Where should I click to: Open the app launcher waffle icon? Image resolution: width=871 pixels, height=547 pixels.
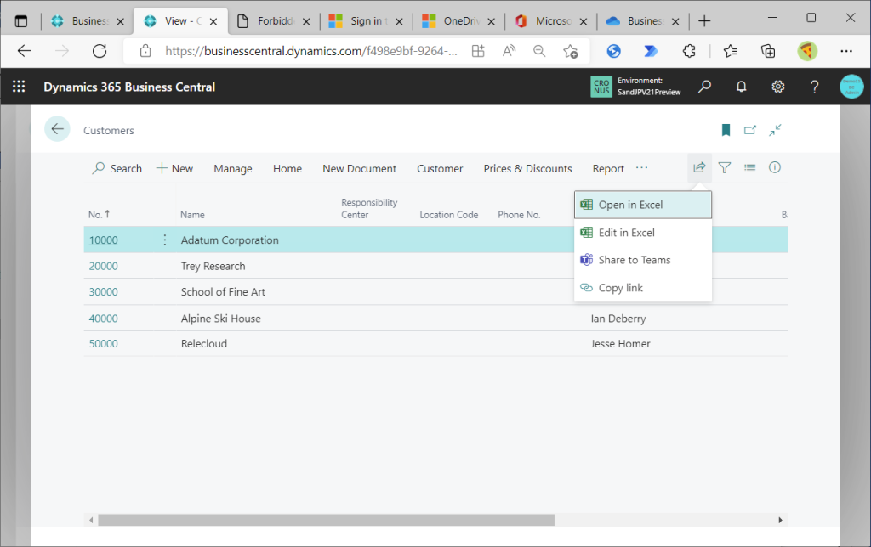tap(19, 87)
